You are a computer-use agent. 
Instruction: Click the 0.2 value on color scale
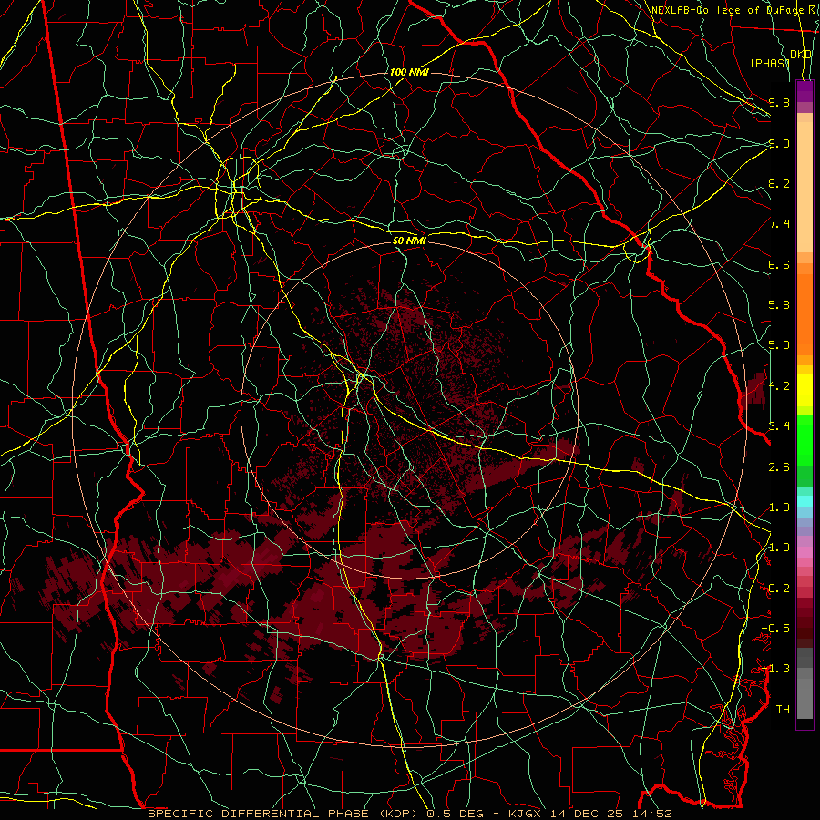(779, 589)
